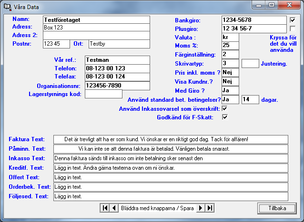Go to next record arrow
This screenshot has height=222, width=304.
[201, 208]
